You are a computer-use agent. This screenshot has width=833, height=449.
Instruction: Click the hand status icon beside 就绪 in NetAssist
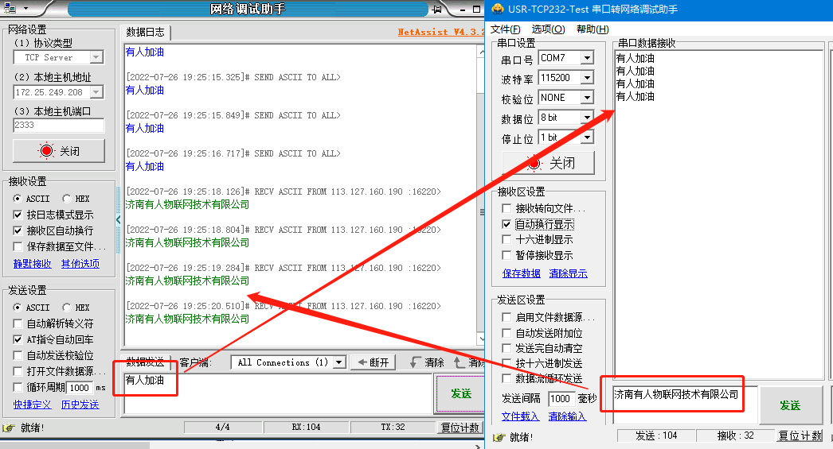coord(9,428)
